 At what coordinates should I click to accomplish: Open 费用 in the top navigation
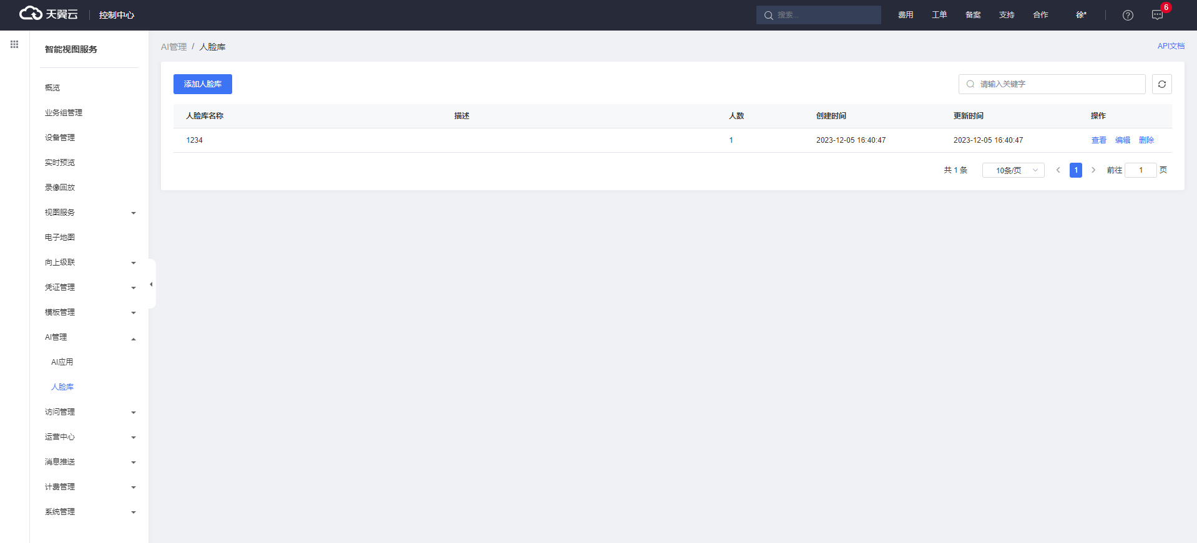[x=906, y=15]
